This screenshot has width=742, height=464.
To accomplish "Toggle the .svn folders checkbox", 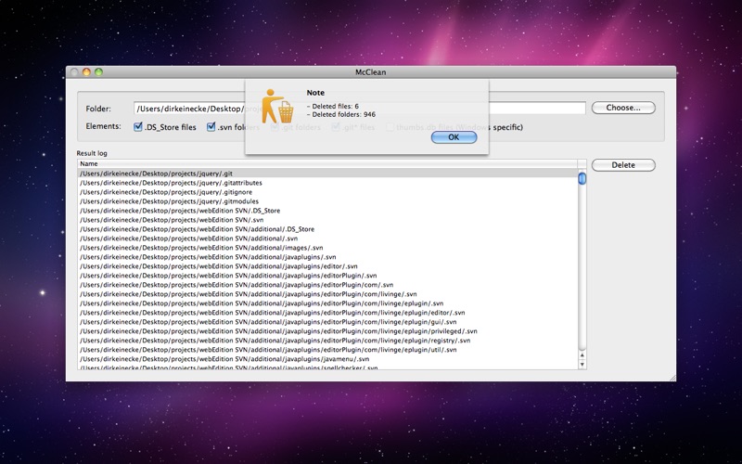I will tap(211, 126).
